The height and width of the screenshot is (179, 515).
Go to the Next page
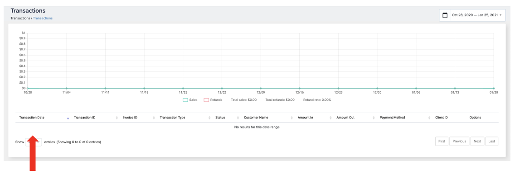[x=477, y=141]
